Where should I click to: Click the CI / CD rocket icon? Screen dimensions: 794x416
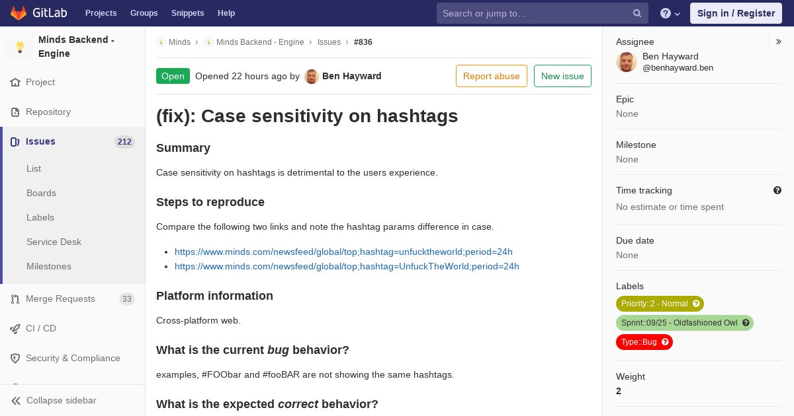point(15,329)
